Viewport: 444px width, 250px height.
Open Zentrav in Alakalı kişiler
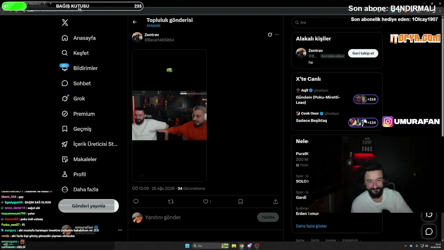[x=316, y=51]
